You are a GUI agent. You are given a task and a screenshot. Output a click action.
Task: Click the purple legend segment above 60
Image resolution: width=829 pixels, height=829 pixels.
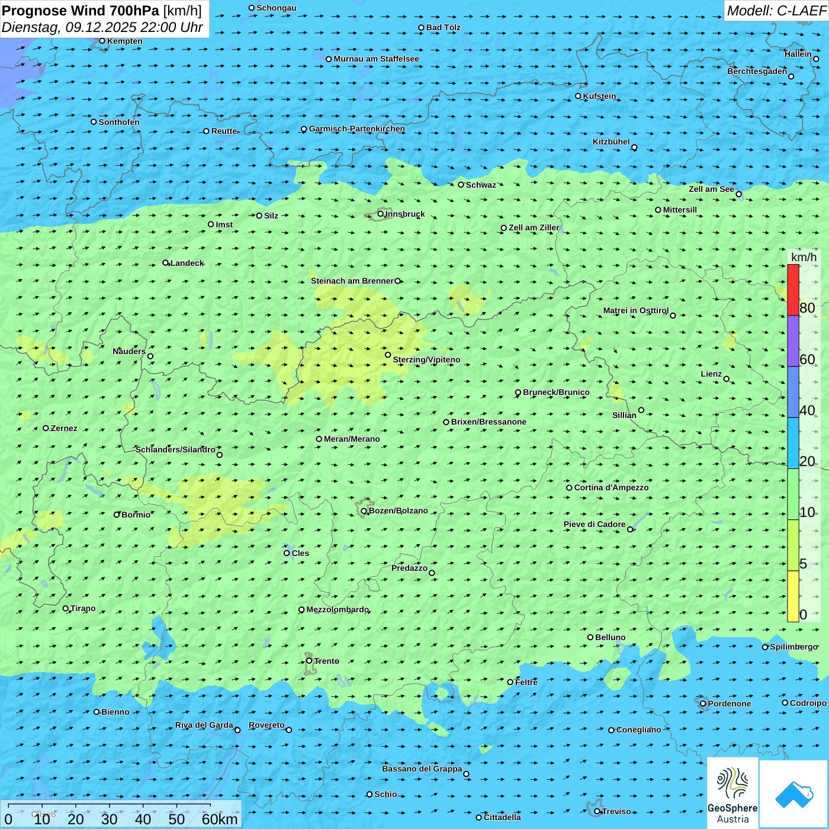click(793, 341)
